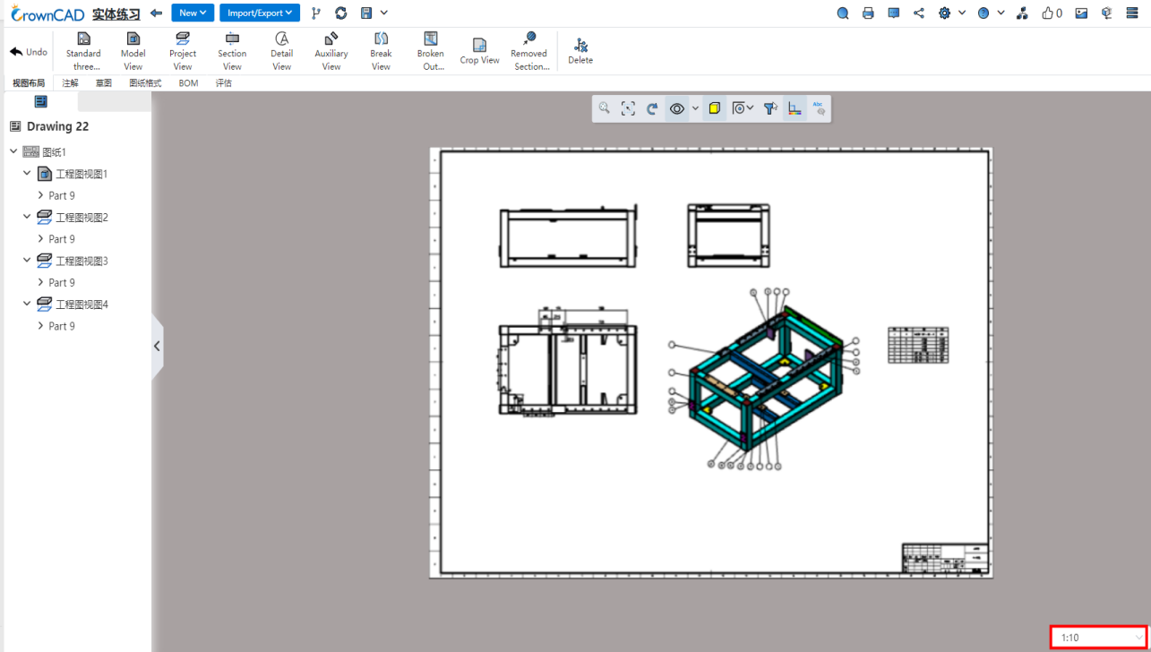The height and width of the screenshot is (652, 1151).
Task: Select 工程图视图3 in the tree
Action: pyautogui.click(x=82, y=261)
